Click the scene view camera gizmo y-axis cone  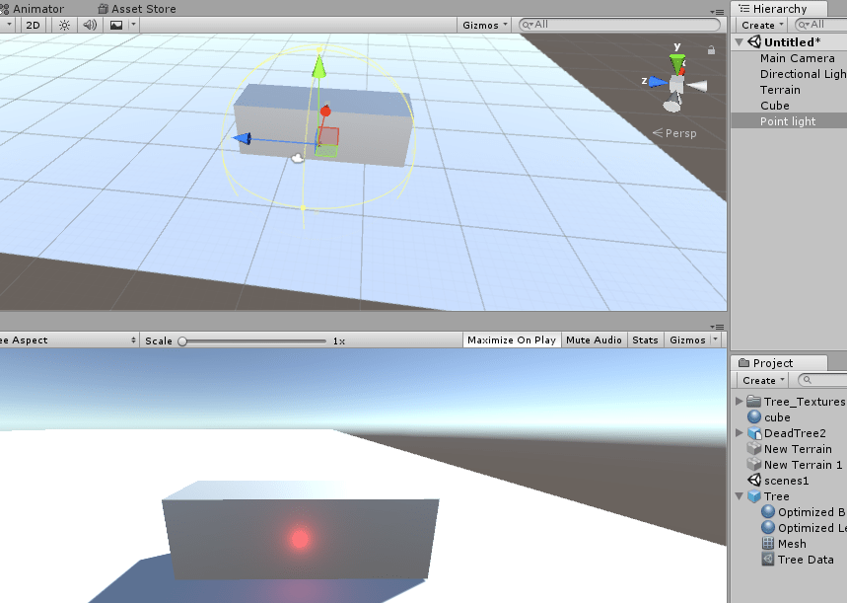(676, 61)
